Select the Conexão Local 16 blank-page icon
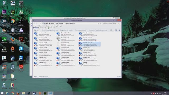This screenshot has height=95, width=169. 58,44
